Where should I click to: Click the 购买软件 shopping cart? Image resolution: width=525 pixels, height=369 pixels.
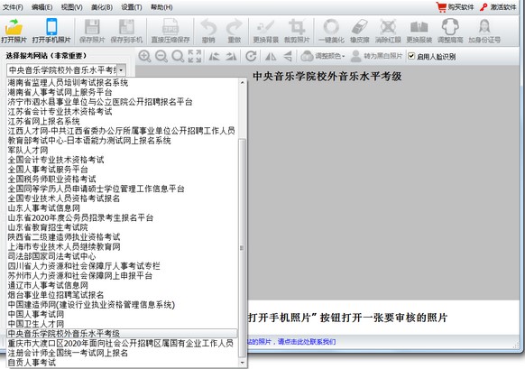click(x=455, y=7)
